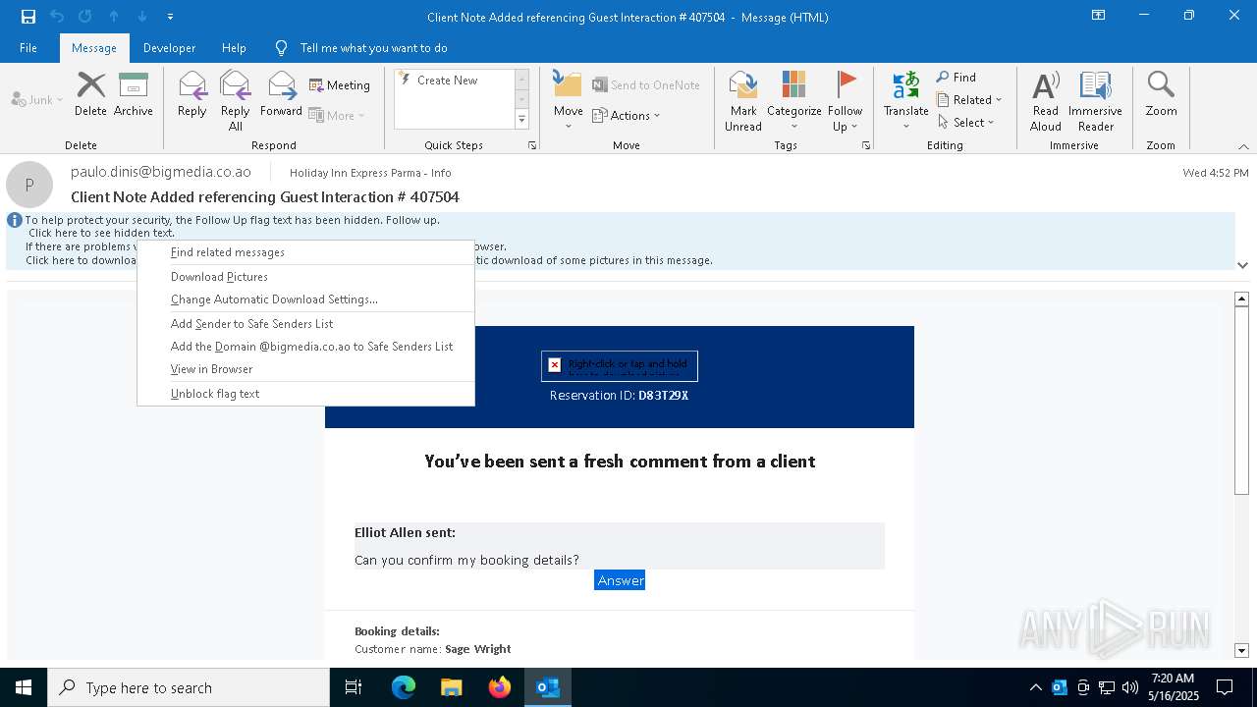Click the Save icon in title bar
Viewport: 1257px width, 707px height.
coord(28,17)
